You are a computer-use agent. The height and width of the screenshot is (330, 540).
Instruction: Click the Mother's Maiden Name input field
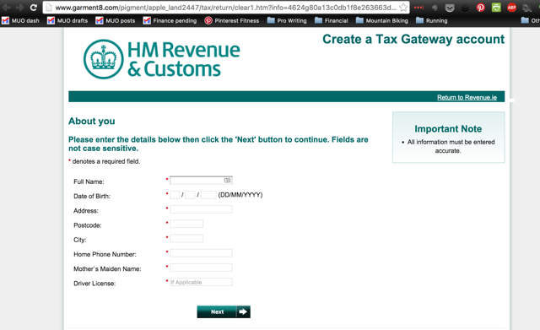201,268
